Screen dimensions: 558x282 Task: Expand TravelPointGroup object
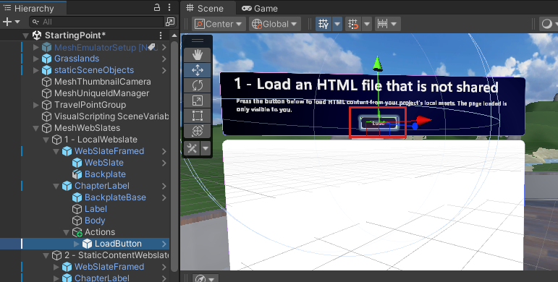click(x=35, y=105)
